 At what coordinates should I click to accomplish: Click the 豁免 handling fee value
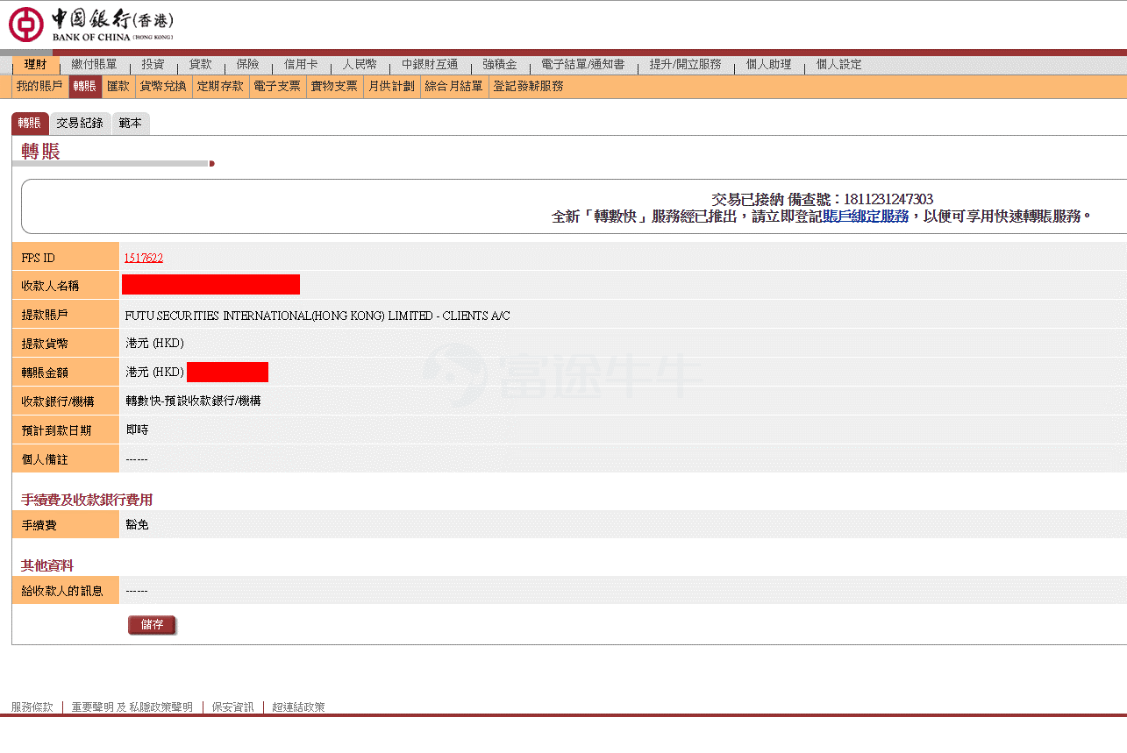click(138, 524)
